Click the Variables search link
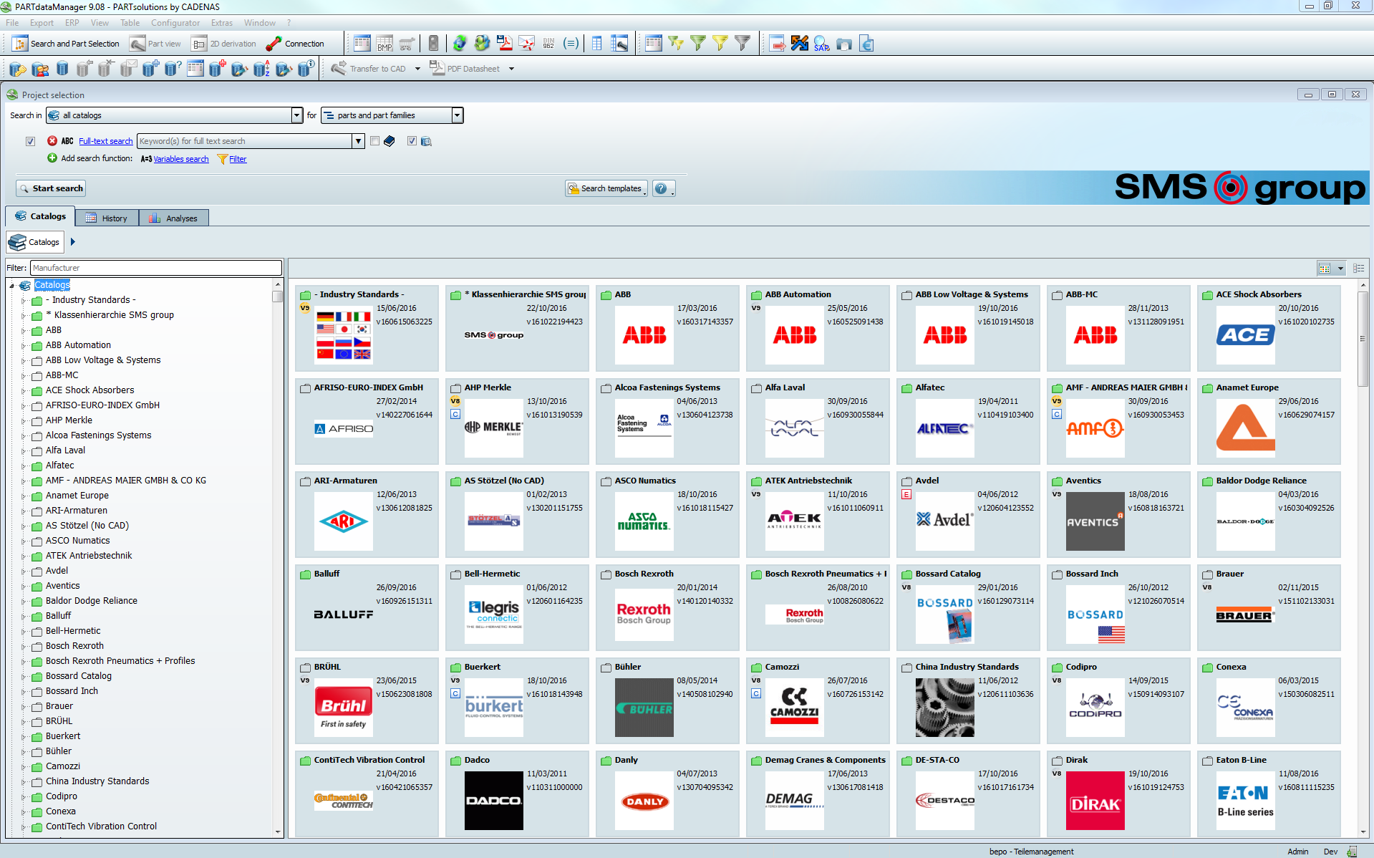 click(180, 159)
